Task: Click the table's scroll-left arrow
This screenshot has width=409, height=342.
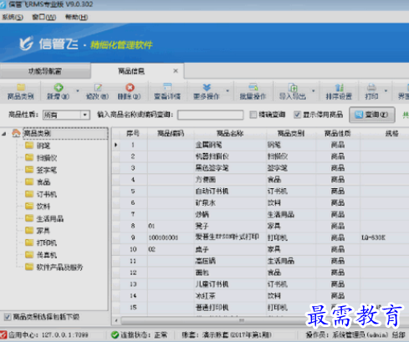Action: click(116, 320)
